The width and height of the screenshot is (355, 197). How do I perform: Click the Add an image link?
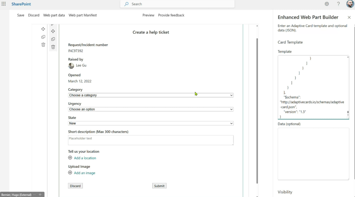tap(85, 173)
